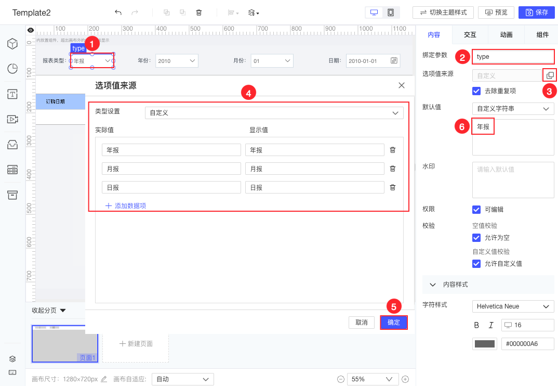Open the pie chart component category
The image size is (558, 386).
[12, 69]
